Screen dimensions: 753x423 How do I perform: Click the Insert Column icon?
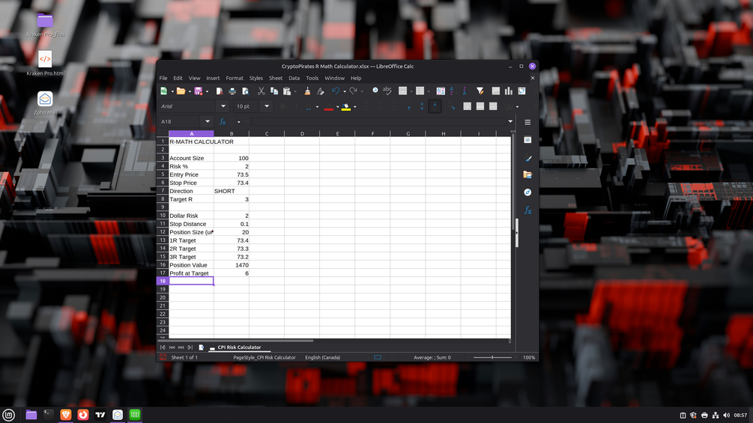pyautogui.click(x=420, y=91)
